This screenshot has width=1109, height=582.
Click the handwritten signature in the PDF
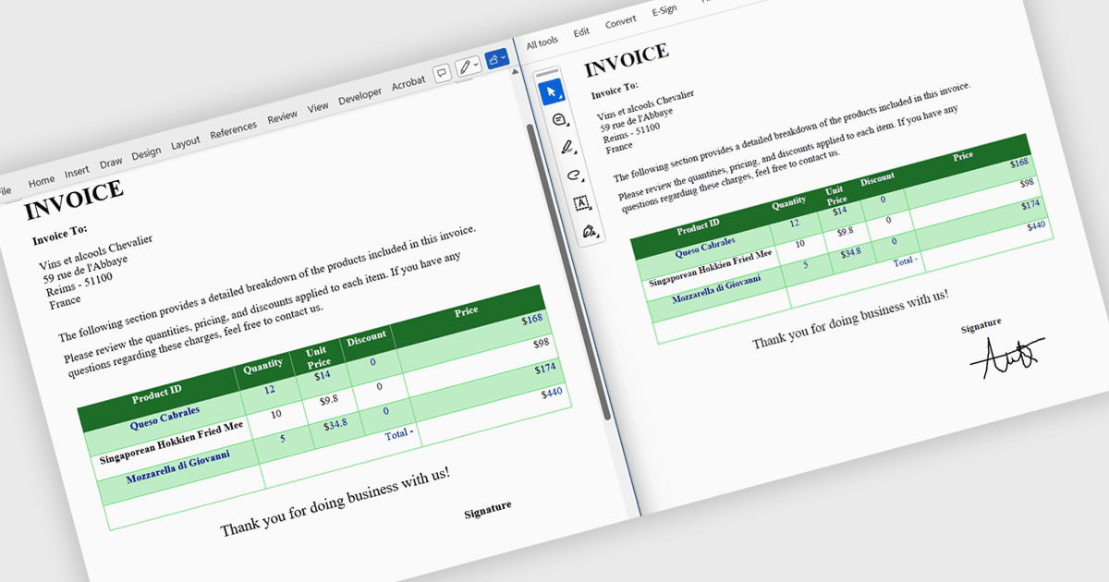tap(1008, 357)
